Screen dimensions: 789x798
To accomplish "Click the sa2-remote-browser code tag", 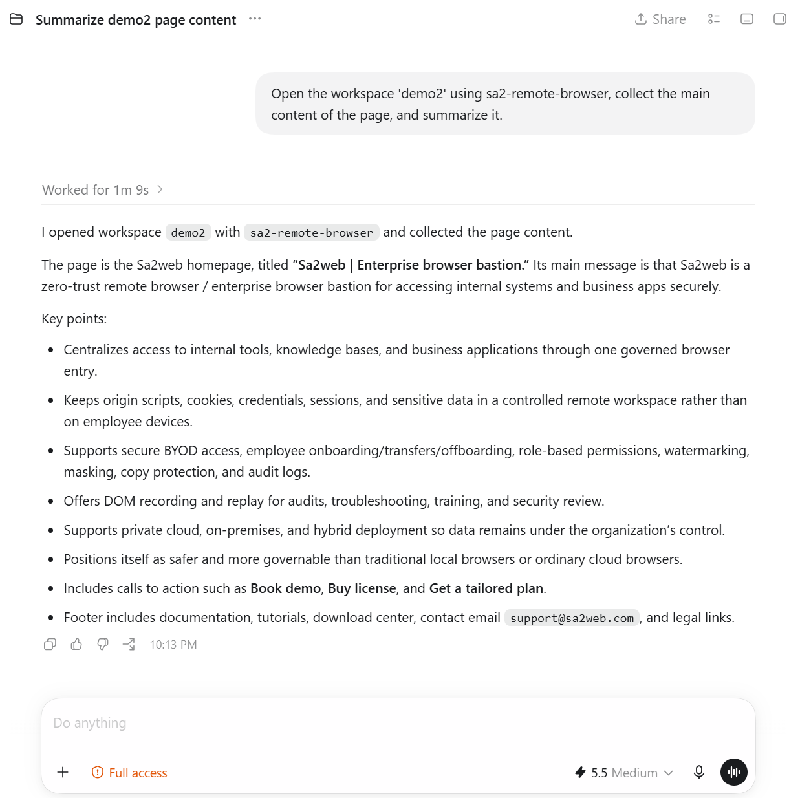I will 312,233.
